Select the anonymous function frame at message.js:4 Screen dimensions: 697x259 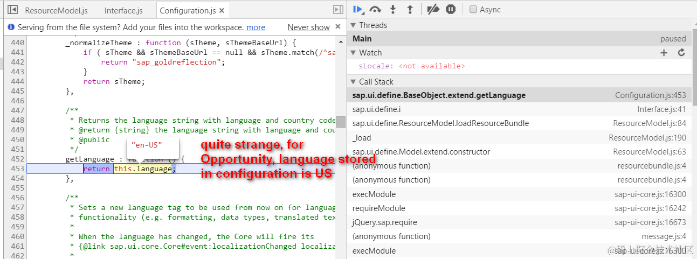point(519,236)
